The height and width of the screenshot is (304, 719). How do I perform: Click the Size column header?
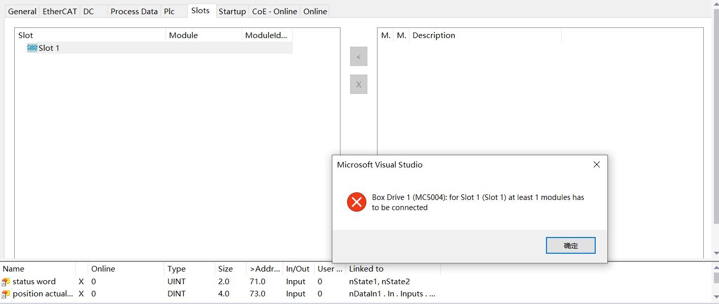tap(231, 269)
